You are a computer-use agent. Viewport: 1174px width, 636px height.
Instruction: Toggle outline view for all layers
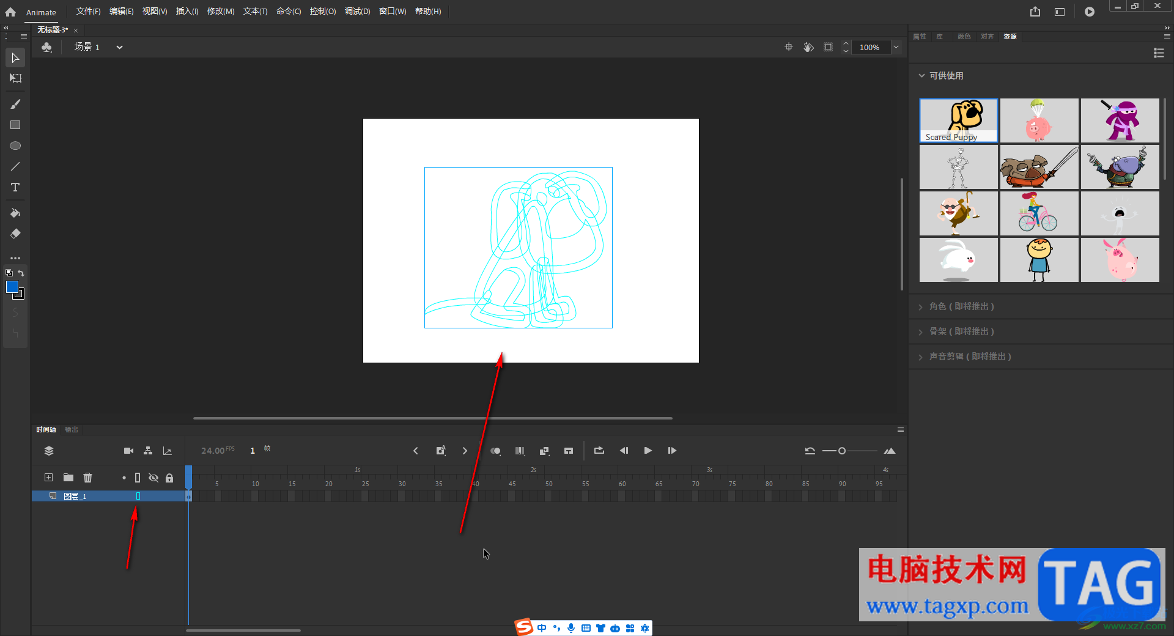tap(138, 478)
